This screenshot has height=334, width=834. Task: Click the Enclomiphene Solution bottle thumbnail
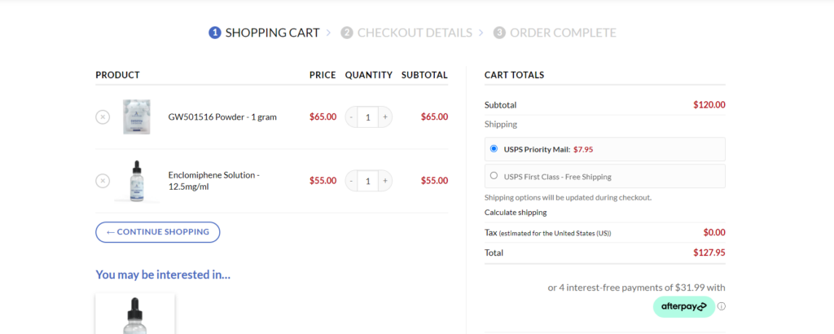[137, 181]
